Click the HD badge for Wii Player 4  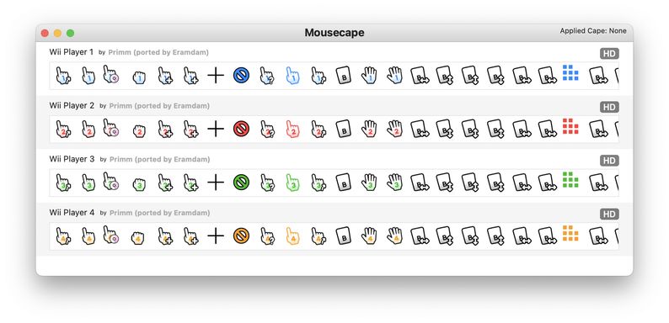coord(609,214)
